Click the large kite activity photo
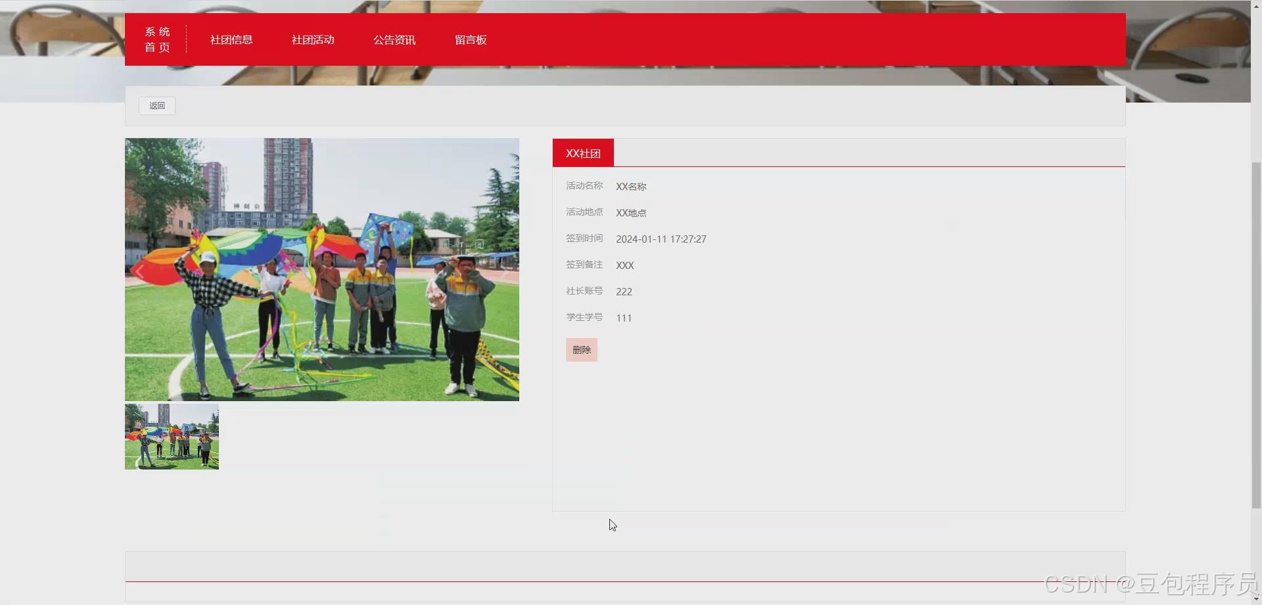This screenshot has height=605, width=1262. point(322,270)
